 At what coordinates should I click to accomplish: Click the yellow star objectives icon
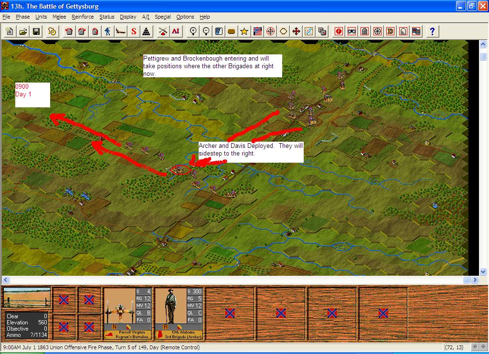coord(244,31)
